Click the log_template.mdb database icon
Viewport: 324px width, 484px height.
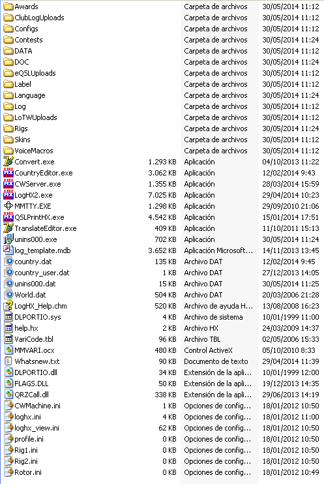[x=8, y=250]
